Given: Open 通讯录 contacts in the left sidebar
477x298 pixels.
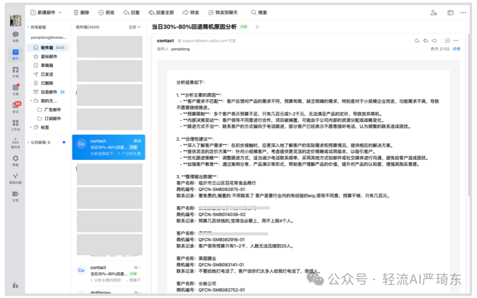Looking at the screenshot, I should 15,143.
